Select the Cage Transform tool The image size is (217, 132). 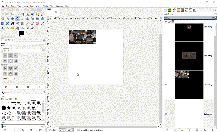click(x=8, y=23)
